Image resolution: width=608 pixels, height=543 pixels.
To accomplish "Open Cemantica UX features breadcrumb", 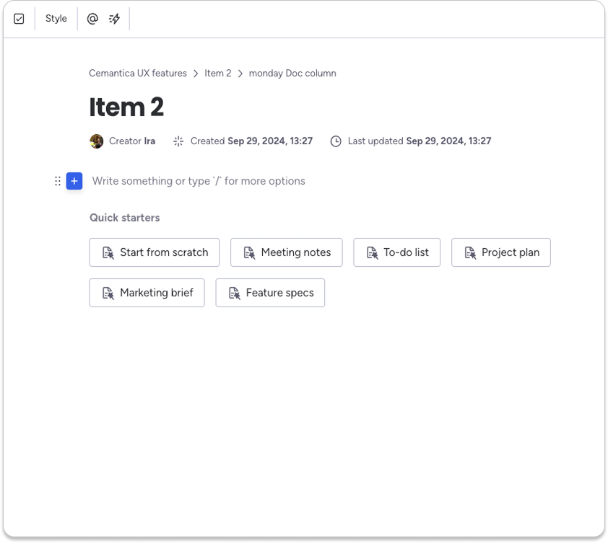I will tap(138, 74).
